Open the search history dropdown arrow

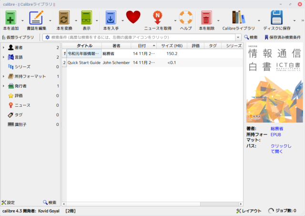[238, 37]
